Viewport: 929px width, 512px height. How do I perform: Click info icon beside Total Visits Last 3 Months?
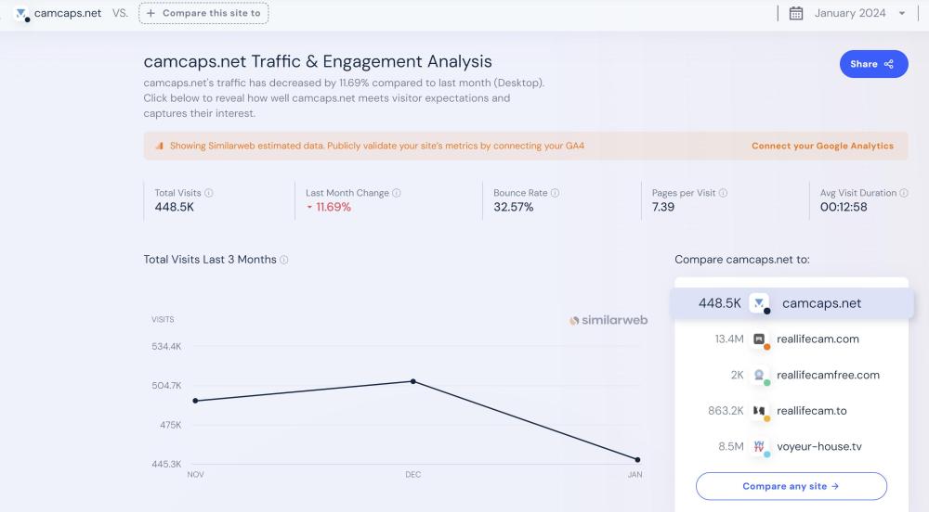(284, 260)
